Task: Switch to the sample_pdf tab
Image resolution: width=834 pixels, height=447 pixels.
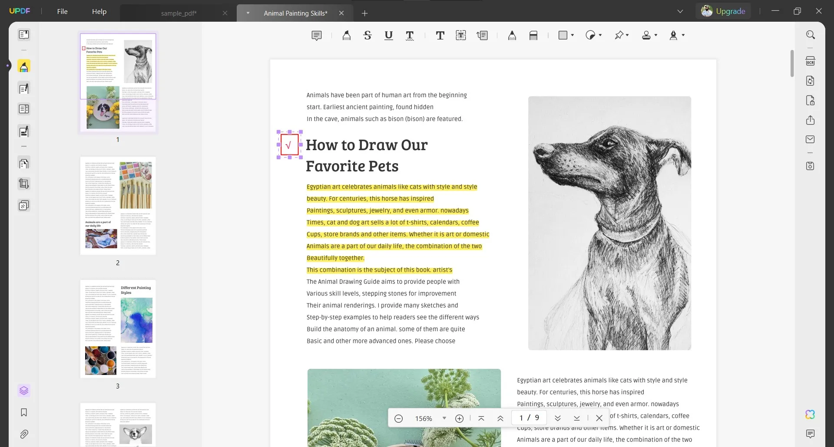Action: click(x=179, y=13)
